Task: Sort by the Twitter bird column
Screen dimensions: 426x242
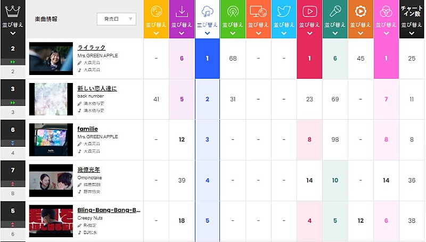Action: pyautogui.click(x=284, y=12)
